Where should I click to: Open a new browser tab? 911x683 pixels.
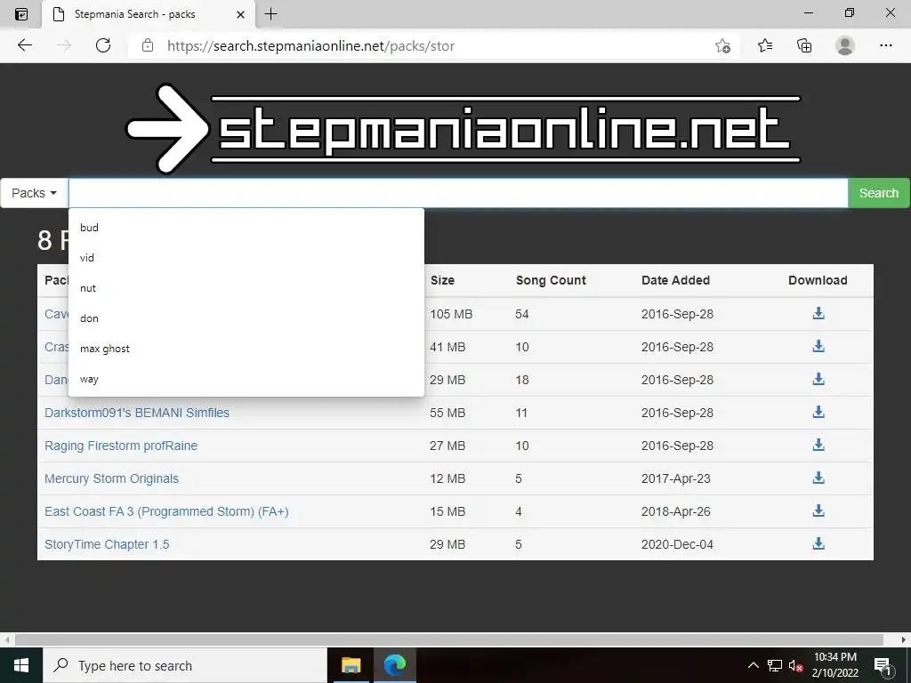pos(270,14)
